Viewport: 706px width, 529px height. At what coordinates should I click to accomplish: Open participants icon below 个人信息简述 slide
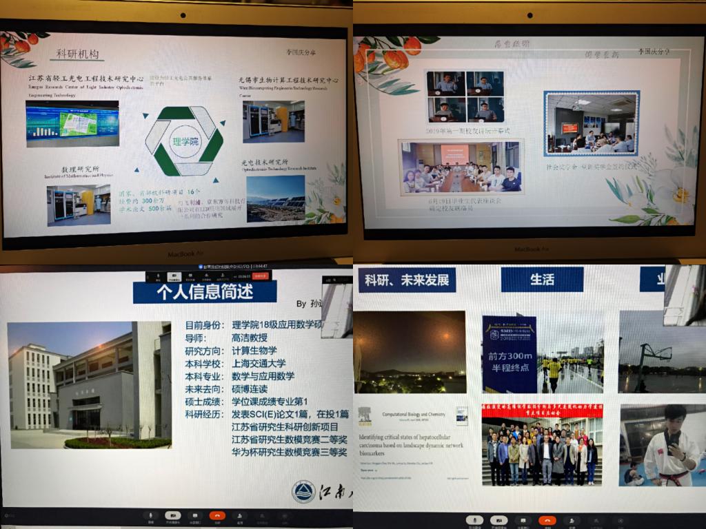[239, 515]
